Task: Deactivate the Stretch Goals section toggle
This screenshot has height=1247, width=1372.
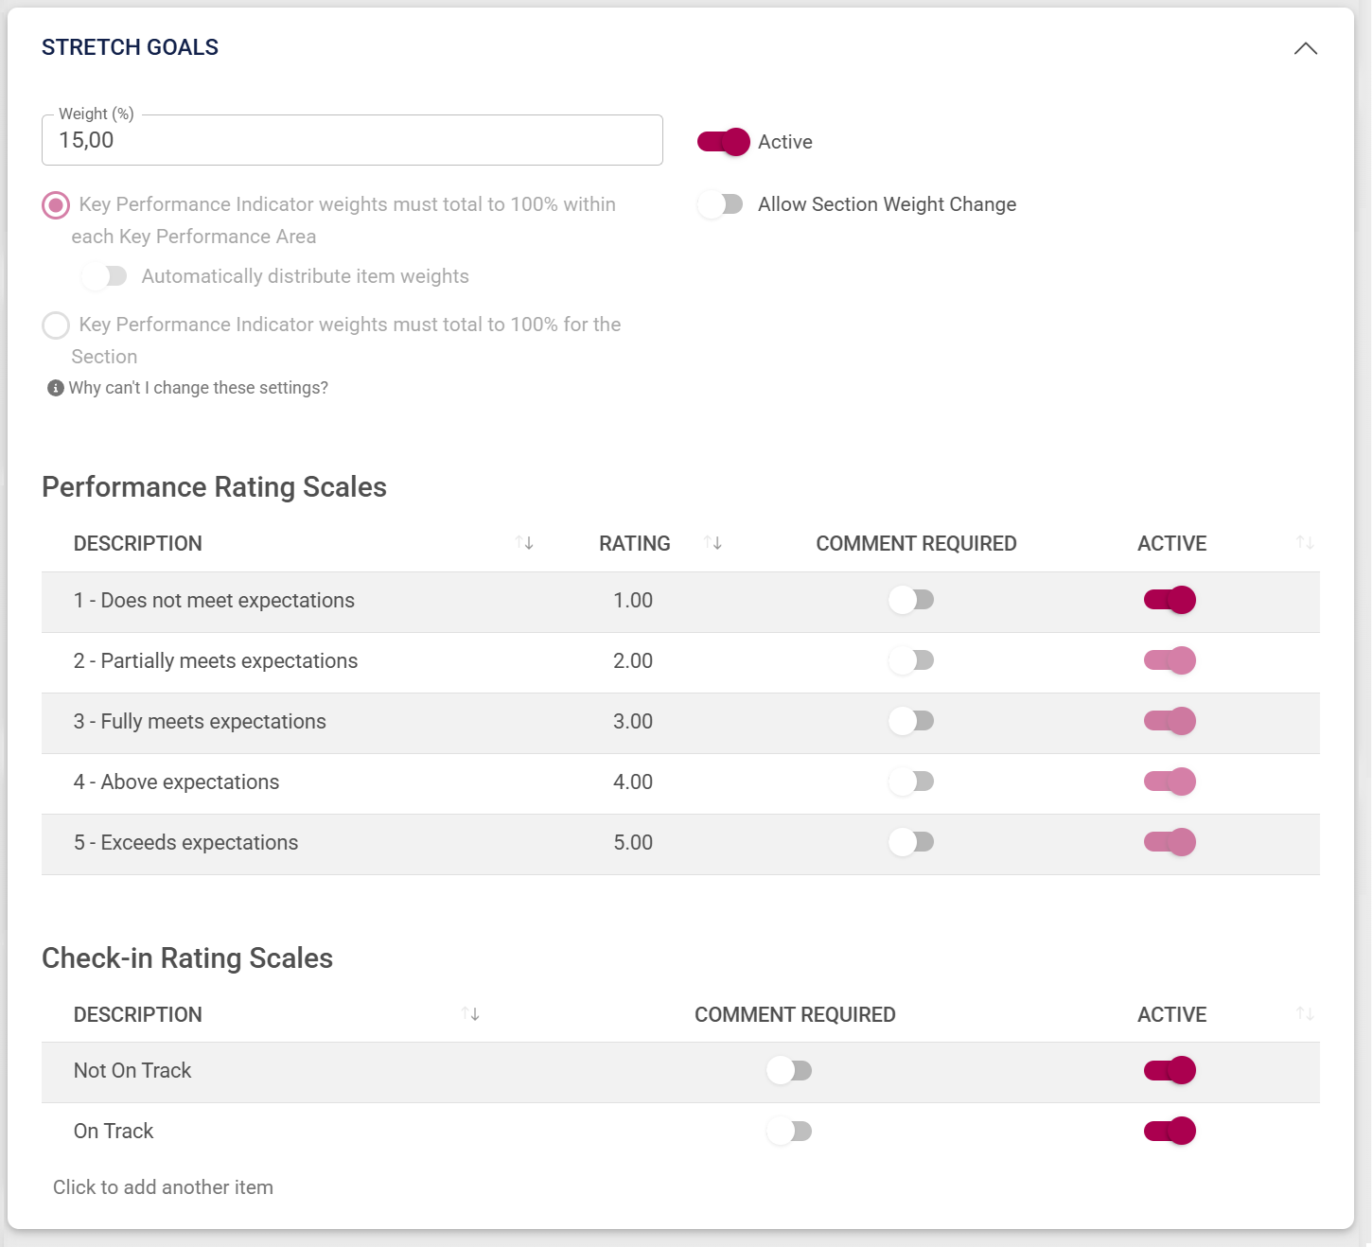Action: (x=722, y=141)
